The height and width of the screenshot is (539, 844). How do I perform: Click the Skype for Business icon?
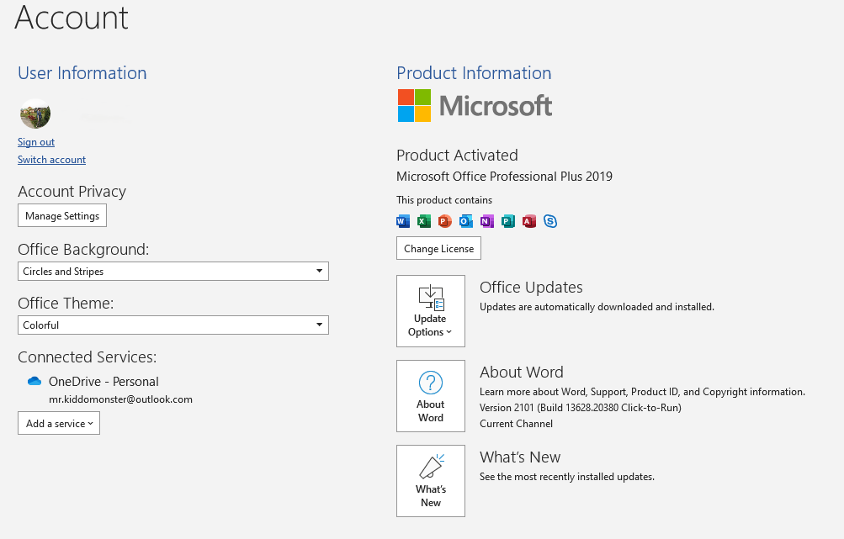pyautogui.click(x=550, y=221)
